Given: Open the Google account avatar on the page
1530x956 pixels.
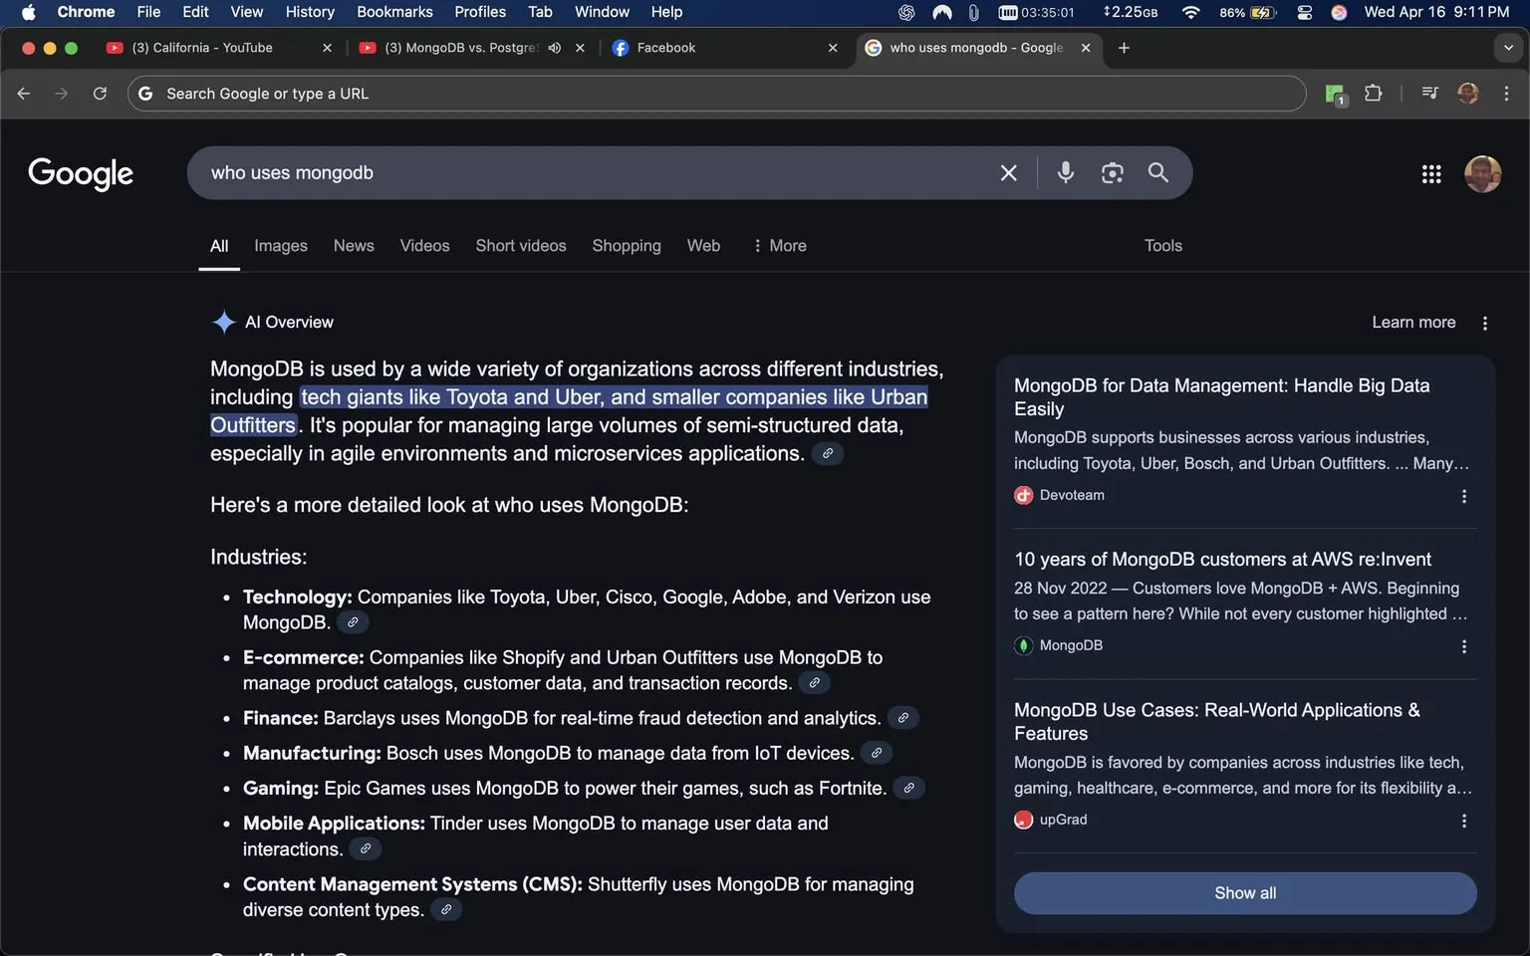Looking at the screenshot, I should point(1482,174).
